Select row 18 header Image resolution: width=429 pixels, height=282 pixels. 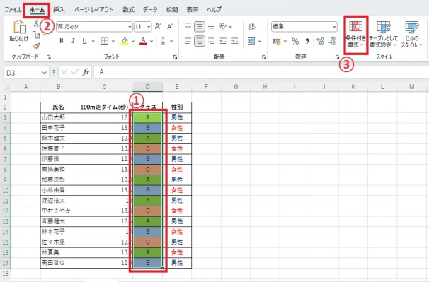[6, 273]
